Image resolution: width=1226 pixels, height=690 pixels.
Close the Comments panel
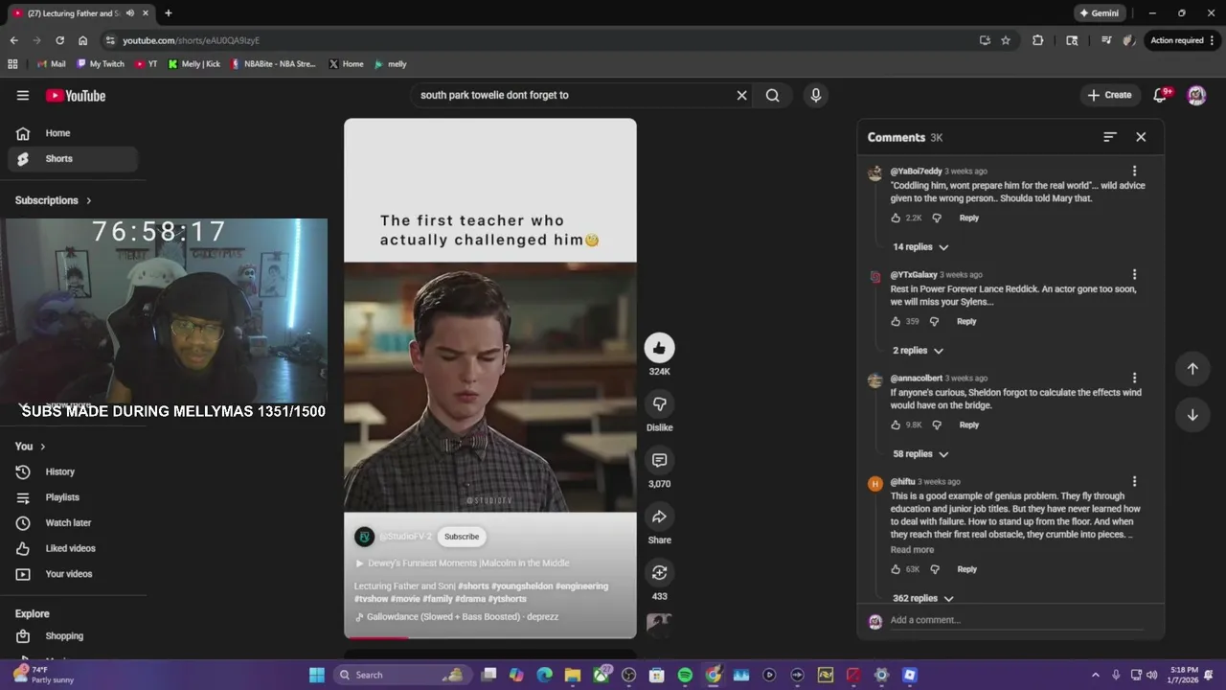(x=1141, y=137)
